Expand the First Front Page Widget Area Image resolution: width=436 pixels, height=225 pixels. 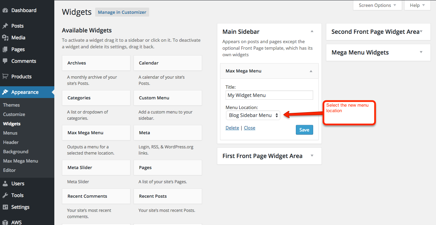[x=312, y=156]
